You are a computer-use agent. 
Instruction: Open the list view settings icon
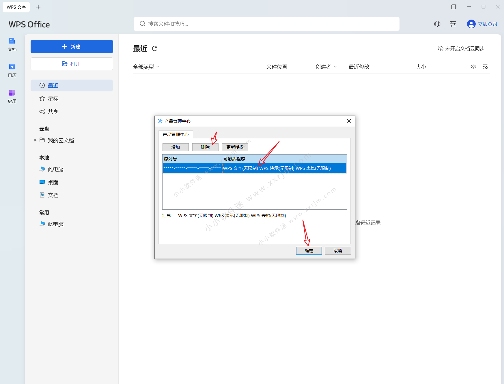pos(485,67)
